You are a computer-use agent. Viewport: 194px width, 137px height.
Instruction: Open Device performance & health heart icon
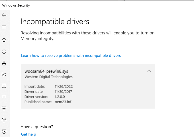point(4,109)
